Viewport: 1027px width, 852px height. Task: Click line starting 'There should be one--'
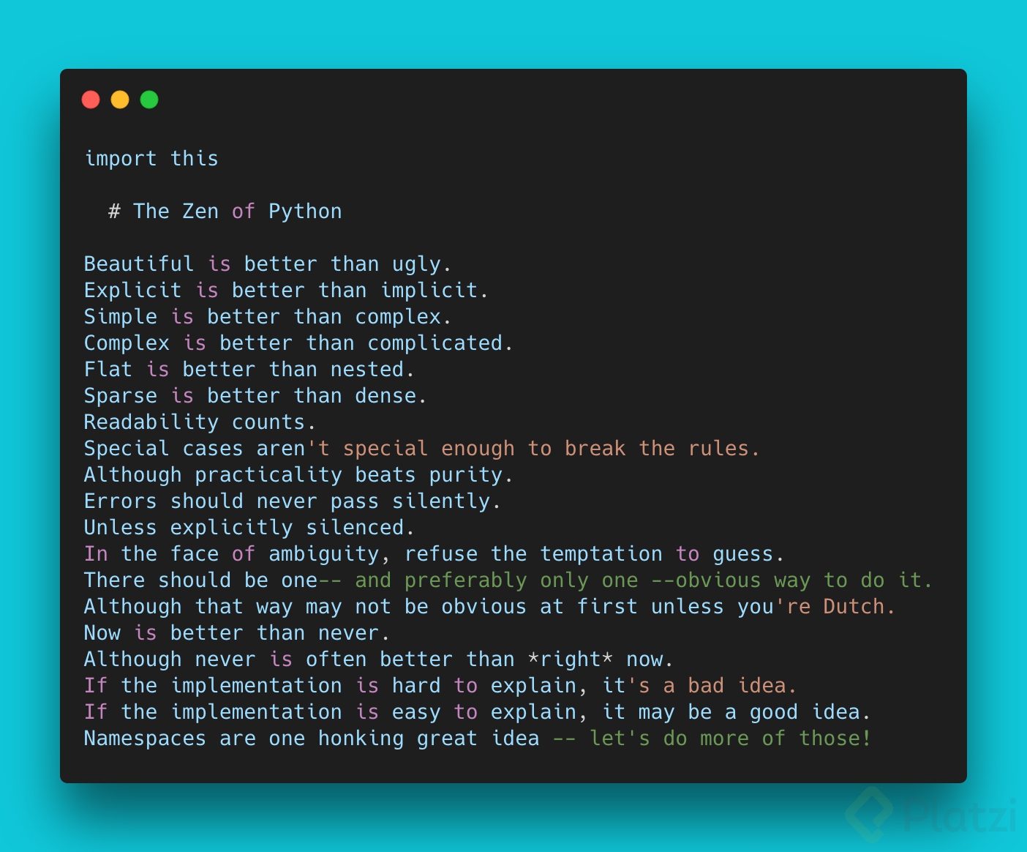click(508, 580)
